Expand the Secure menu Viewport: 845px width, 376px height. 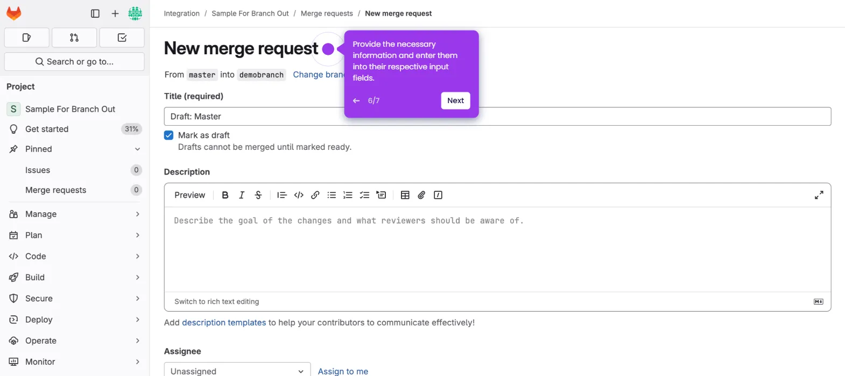pos(75,299)
